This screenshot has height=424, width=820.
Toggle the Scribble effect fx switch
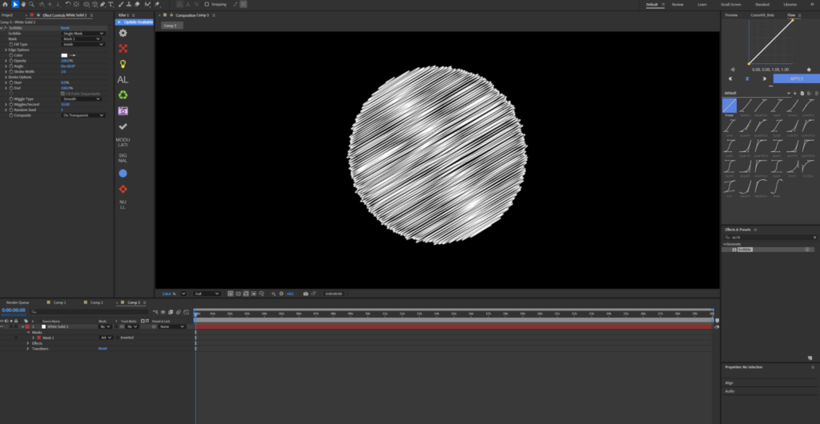(6, 28)
